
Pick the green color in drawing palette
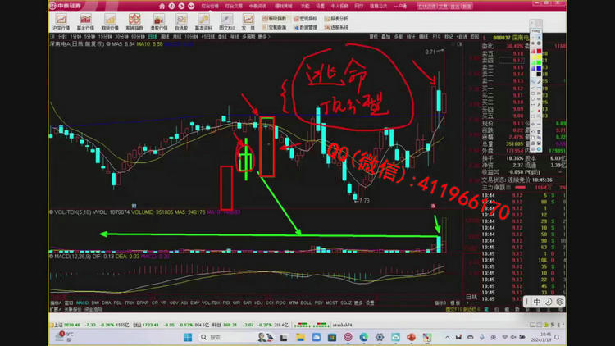[539, 63]
